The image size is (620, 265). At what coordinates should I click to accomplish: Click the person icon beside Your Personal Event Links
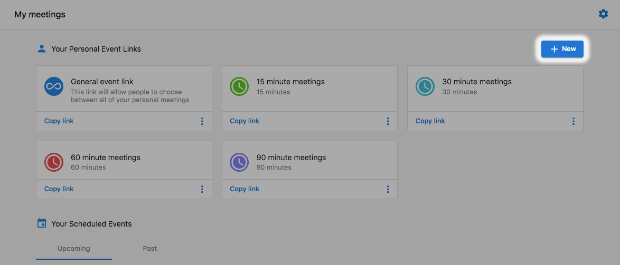point(42,49)
